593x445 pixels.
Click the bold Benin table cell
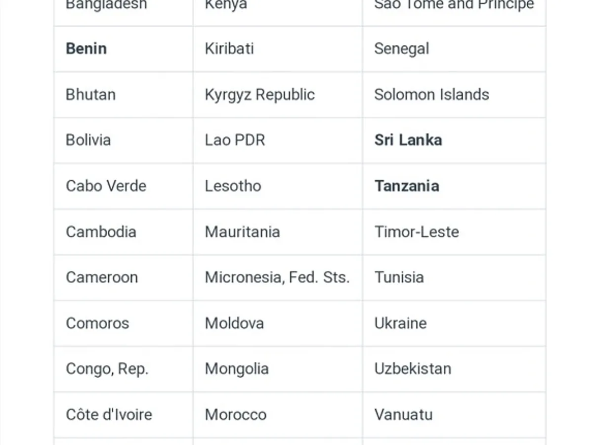click(x=86, y=48)
